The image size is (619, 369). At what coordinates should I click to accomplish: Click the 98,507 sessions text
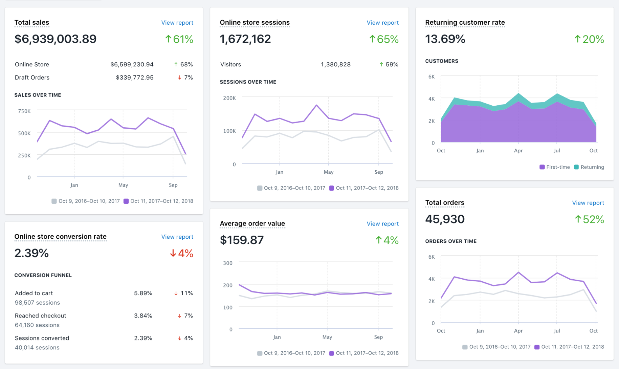pyautogui.click(x=37, y=303)
